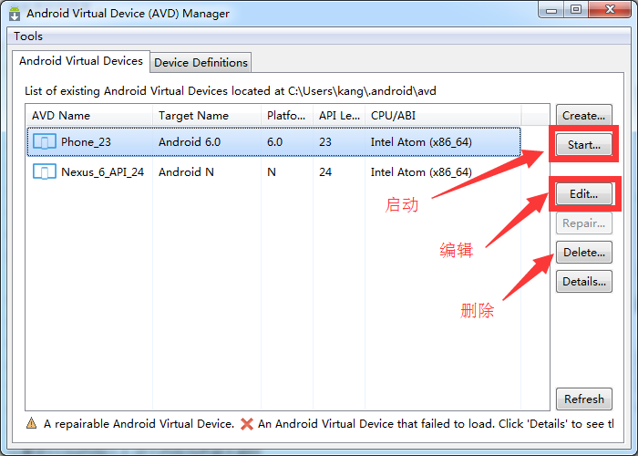Click the Phone_23 device icon
The height and width of the screenshot is (456, 638).
coord(44,142)
